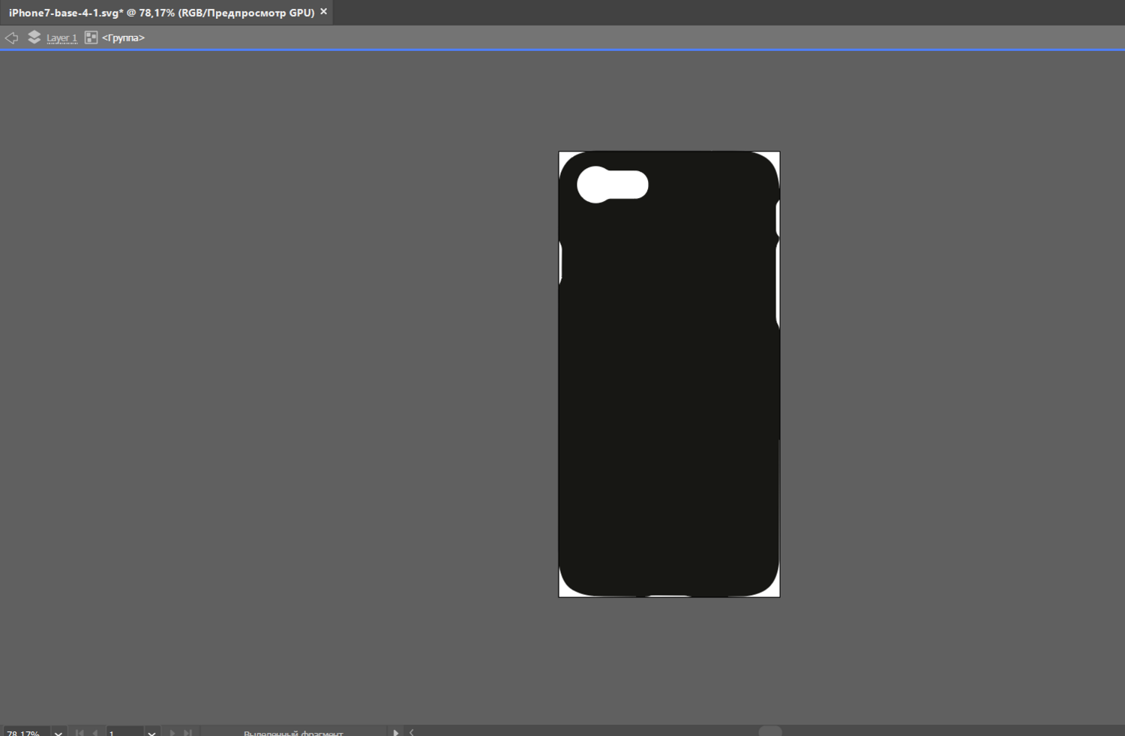Screen dimensions: 1125x736
Task: Click the back arrow to exit isolation mode
Action: coord(11,38)
